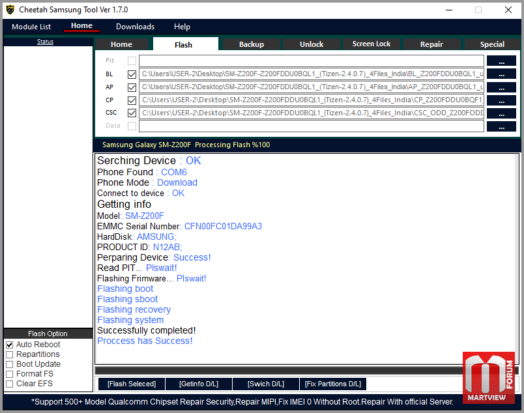Uncheck the BL file checkbox
The width and height of the screenshot is (524, 413).
(x=132, y=74)
